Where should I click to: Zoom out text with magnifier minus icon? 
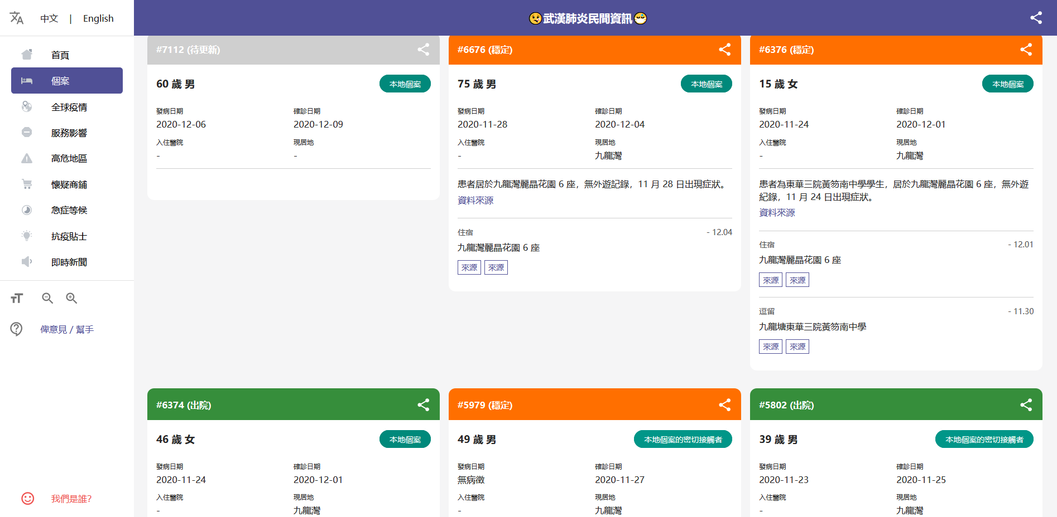click(47, 298)
